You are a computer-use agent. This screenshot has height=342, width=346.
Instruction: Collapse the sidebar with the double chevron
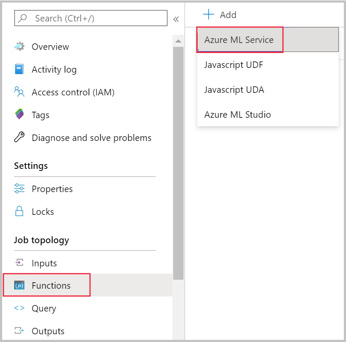point(176,18)
